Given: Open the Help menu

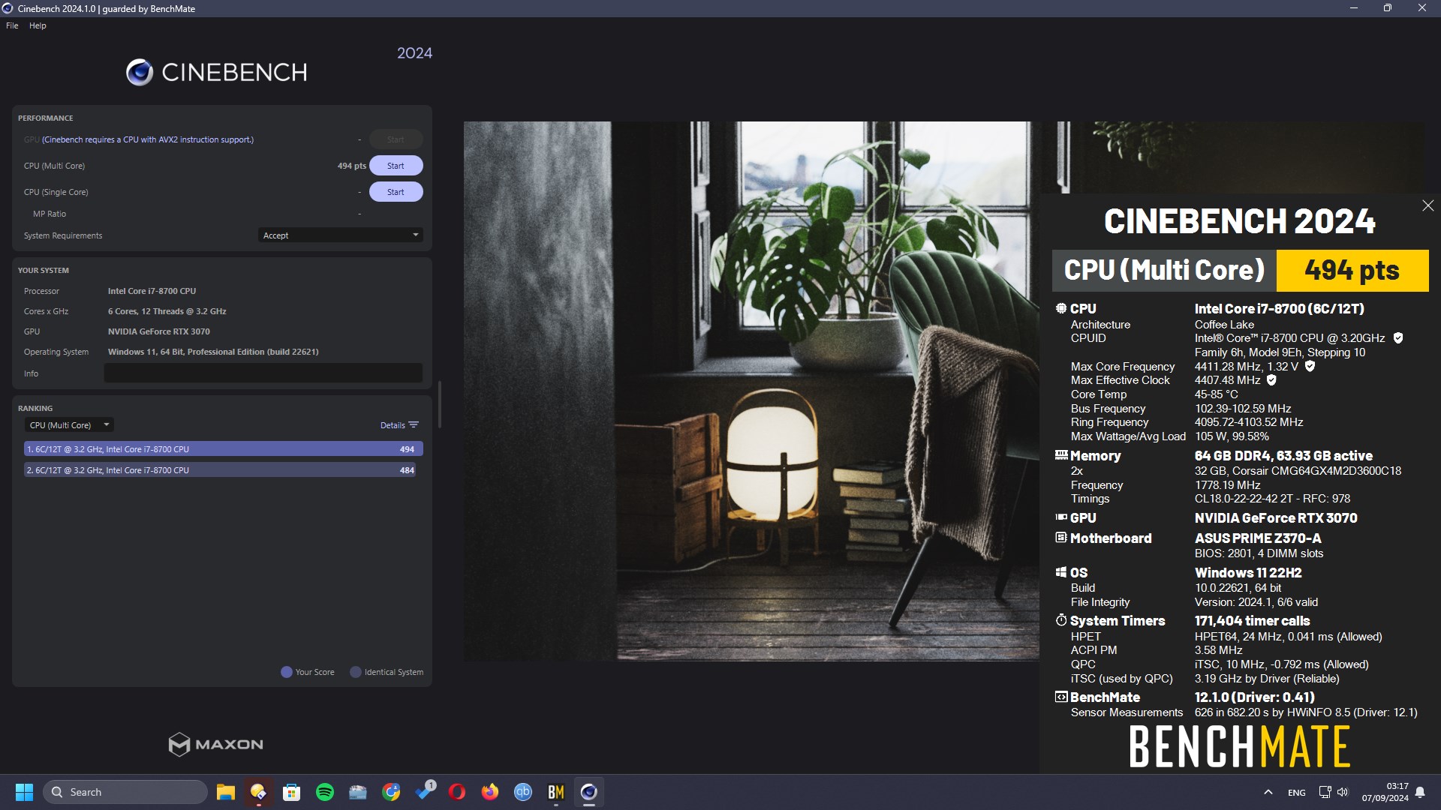Looking at the screenshot, I should 38,25.
